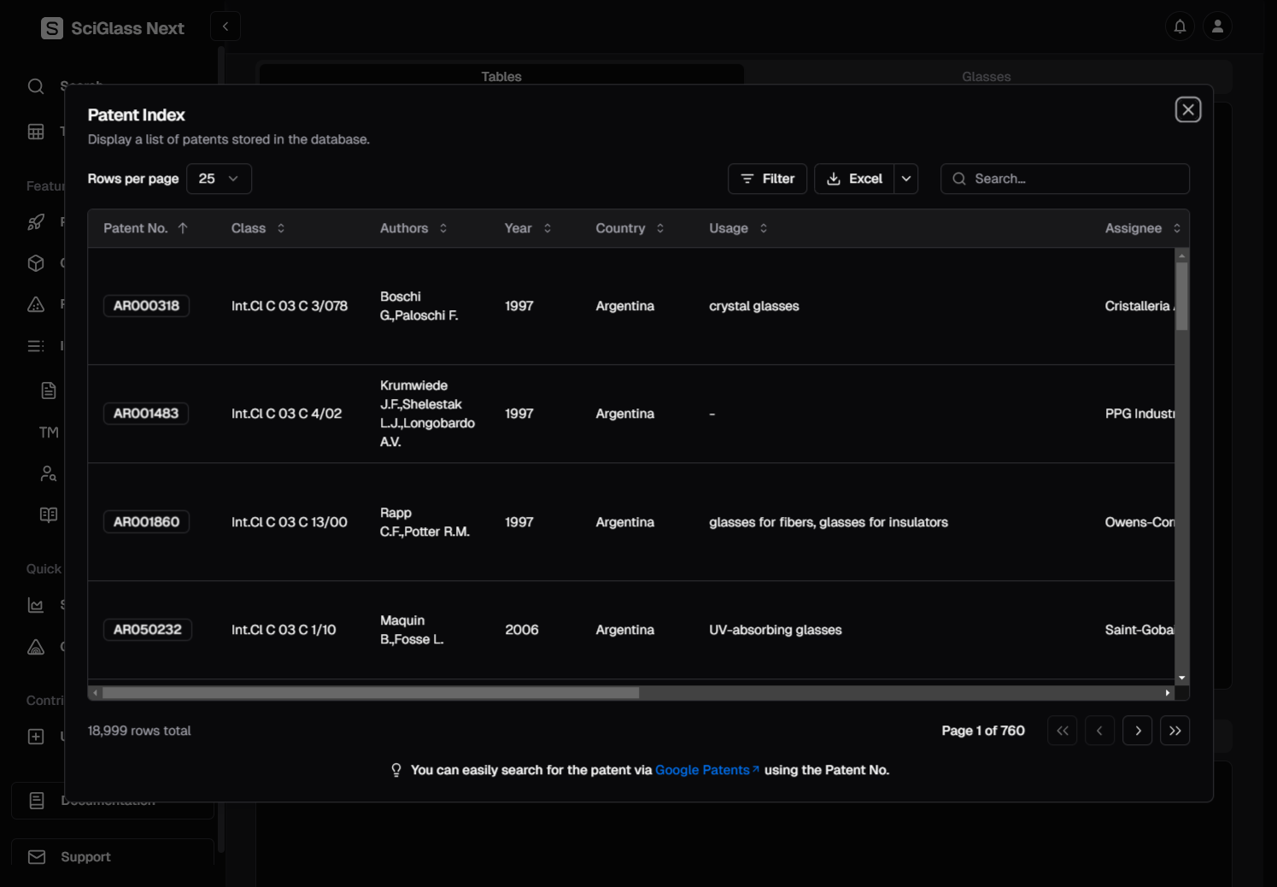Close the Patent Index dialog
Image resolution: width=1277 pixels, height=887 pixels.
(1187, 110)
